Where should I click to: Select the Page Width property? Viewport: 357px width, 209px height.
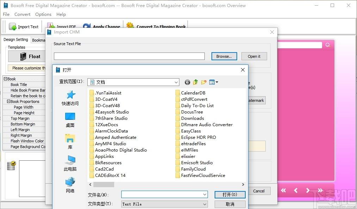pos(24,107)
